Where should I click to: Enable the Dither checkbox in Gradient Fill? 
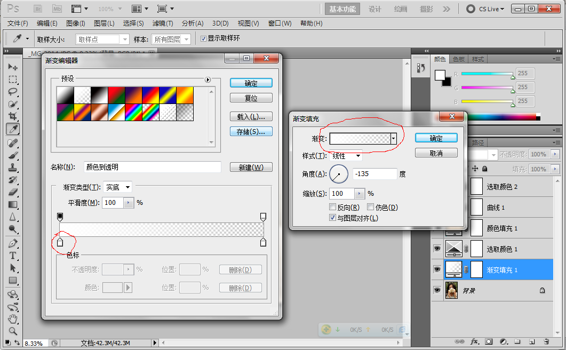(370, 207)
